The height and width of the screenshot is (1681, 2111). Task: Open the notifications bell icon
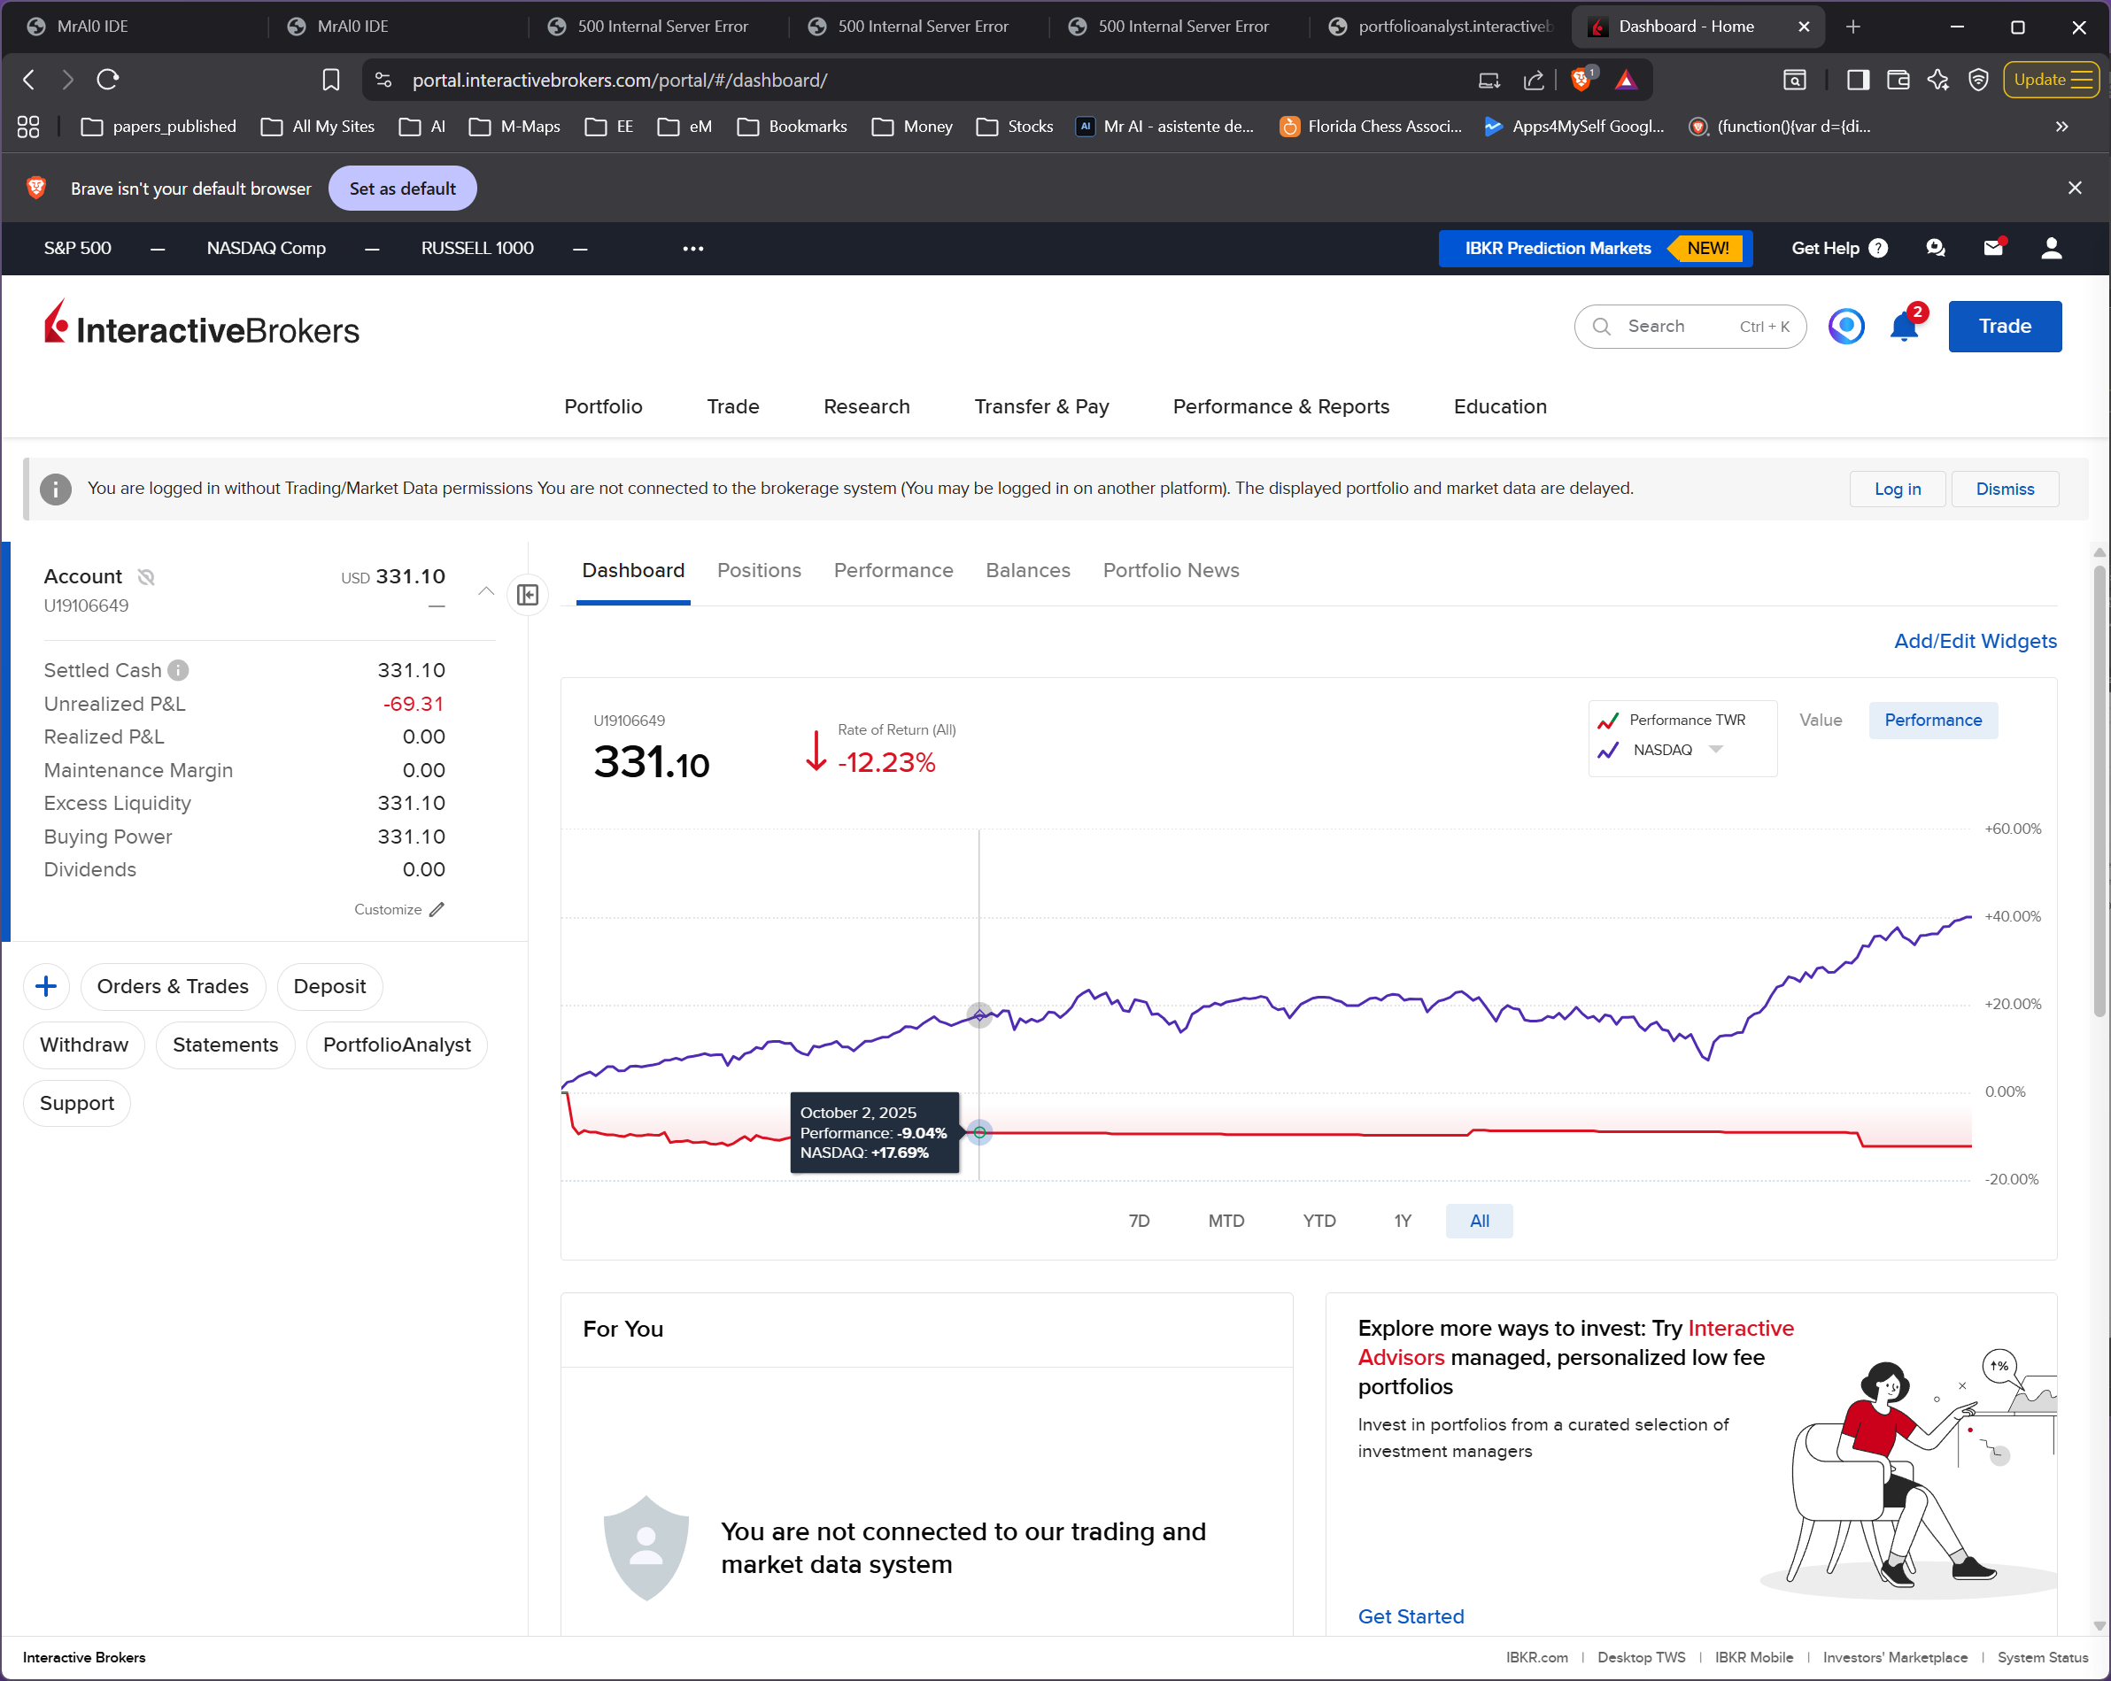[1905, 326]
